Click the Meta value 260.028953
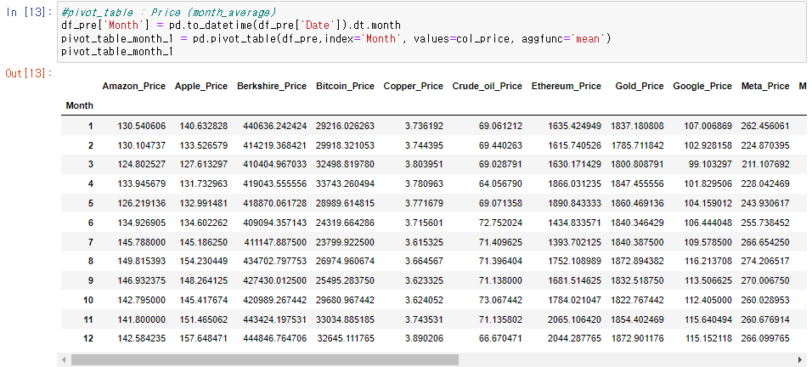The height and width of the screenshot is (367, 812). (765, 300)
